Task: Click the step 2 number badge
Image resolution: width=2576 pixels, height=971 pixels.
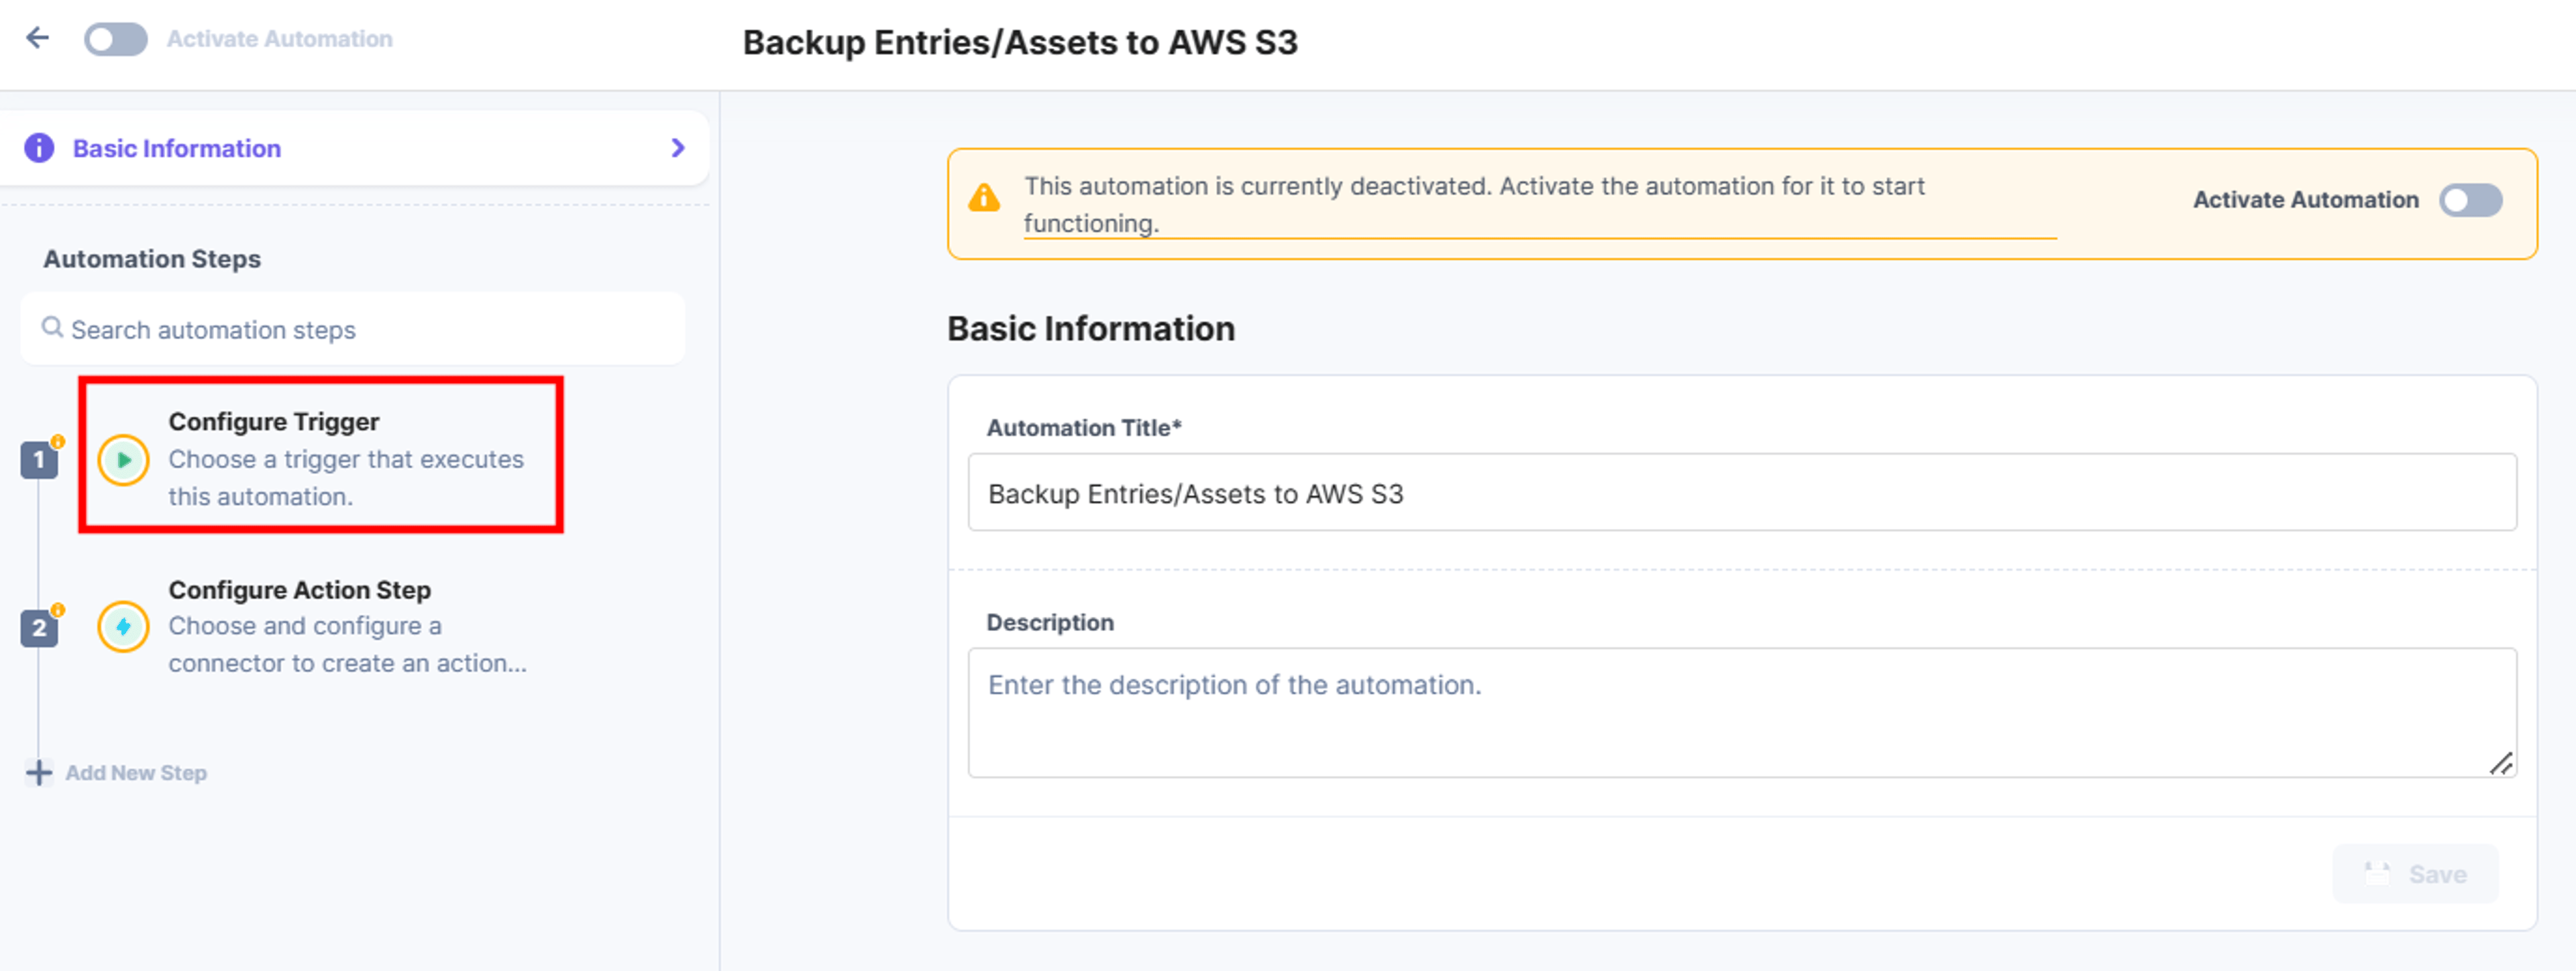Action: (39, 628)
